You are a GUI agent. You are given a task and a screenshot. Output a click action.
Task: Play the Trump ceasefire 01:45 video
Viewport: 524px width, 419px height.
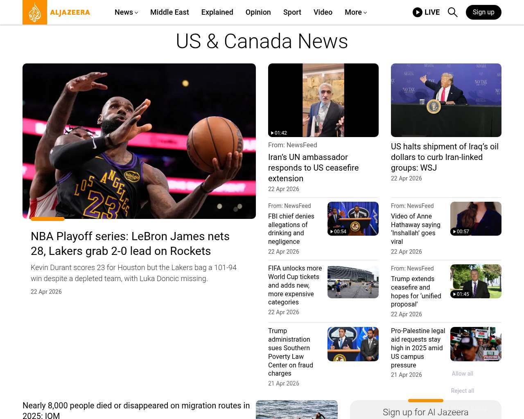(475, 282)
